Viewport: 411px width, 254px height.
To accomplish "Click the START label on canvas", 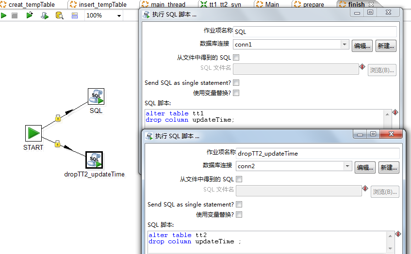I will 33,147.
